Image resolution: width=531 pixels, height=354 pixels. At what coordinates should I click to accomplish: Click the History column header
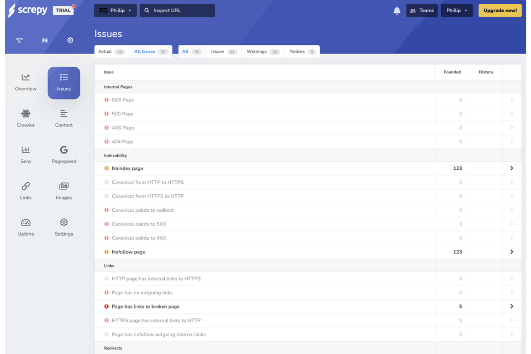pyautogui.click(x=486, y=72)
